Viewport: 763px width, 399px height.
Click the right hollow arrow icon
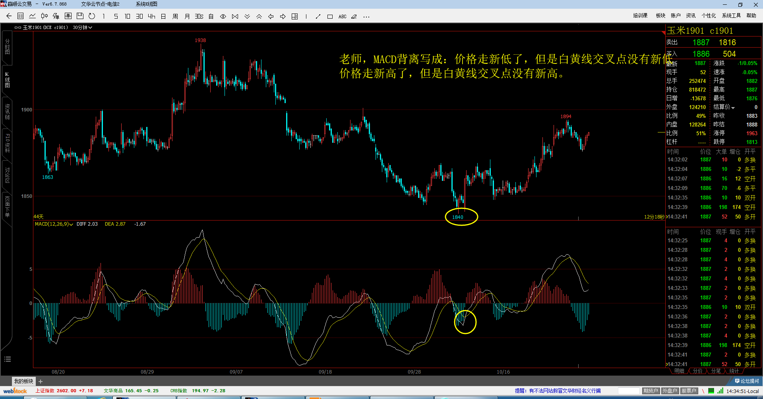point(283,16)
